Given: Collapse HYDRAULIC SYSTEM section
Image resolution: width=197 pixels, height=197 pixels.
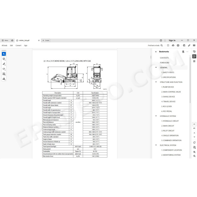Looking at the screenshot, I should pyautogui.click(x=156, y=116).
